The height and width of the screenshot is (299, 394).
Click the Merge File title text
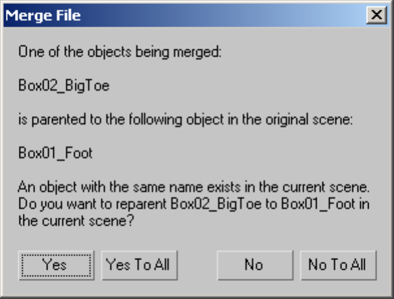pos(43,16)
